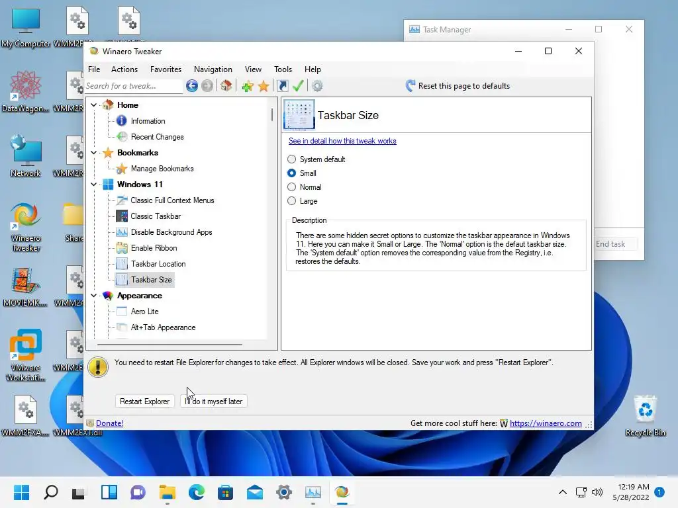Screen dimensions: 678x508
Task: Click the create shortcut icon in toolbar
Action: 282,86
